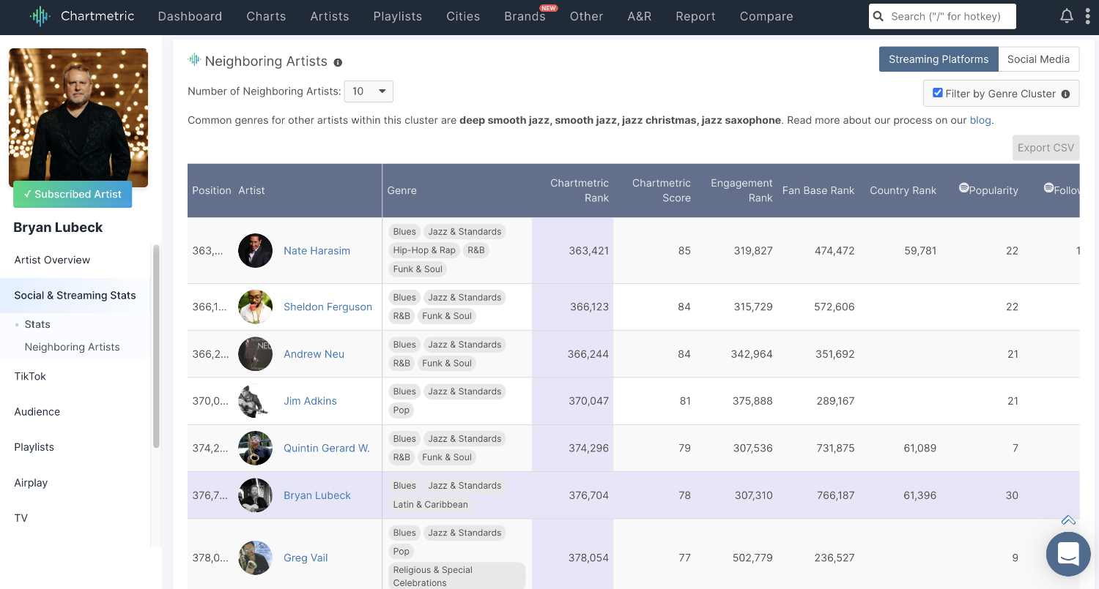Viewport: 1099px width, 589px height.
Task: Click Bryan Lubeck's large profile photo
Action: pyautogui.click(x=78, y=118)
